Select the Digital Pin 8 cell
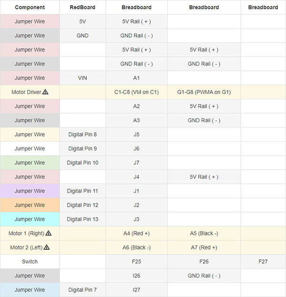286x297 pixels. point(82,135)
